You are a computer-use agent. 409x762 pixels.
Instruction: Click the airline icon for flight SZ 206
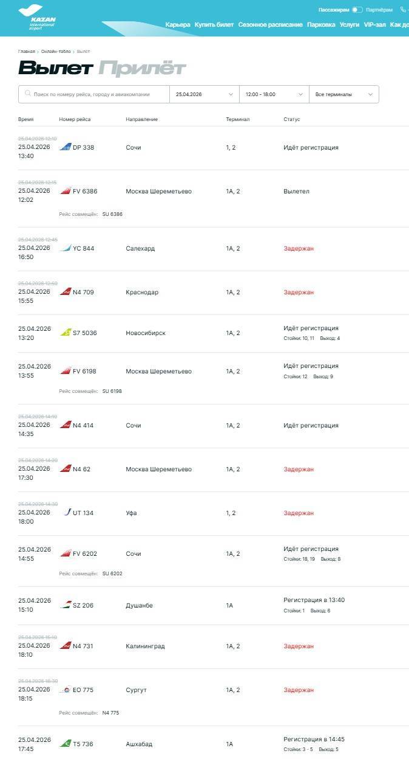pyautogui.click(x=65, y=605)
